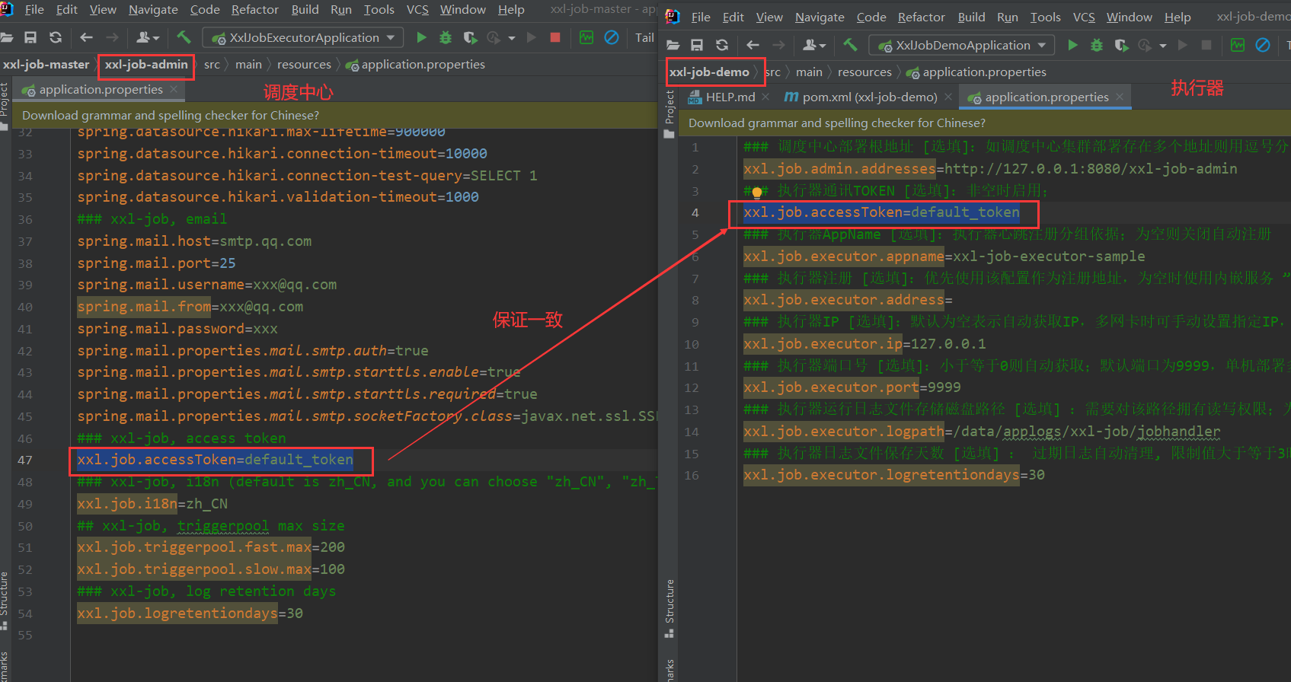Open Project tool window in xxl-job-master window
1291x682 pixels.
point(4,106)
